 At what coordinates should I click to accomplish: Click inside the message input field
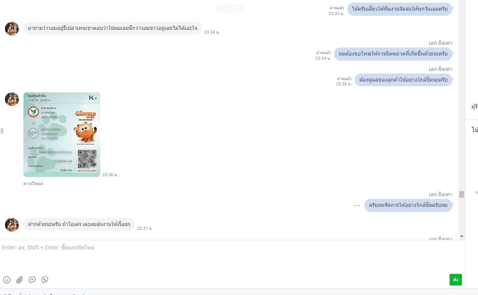pos(154,247)
